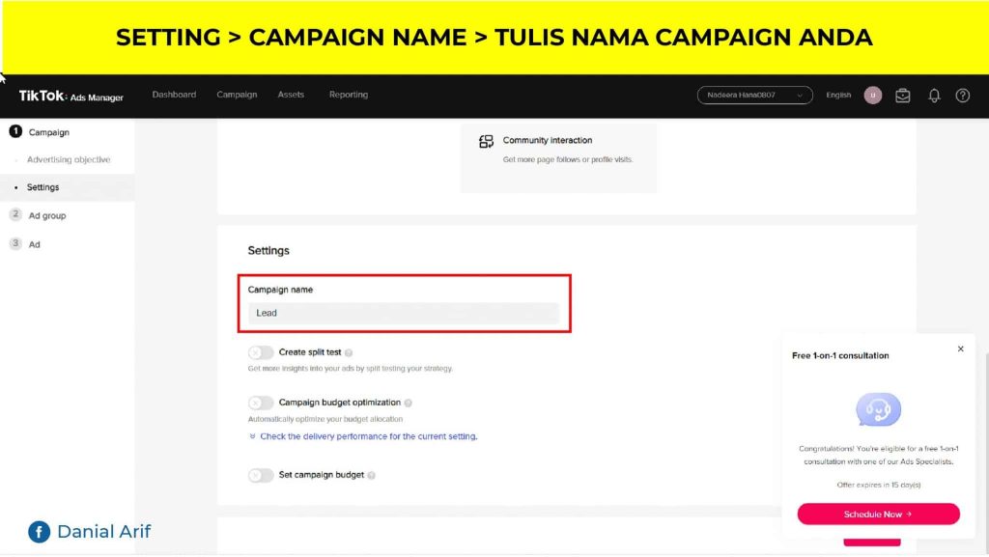Click the Community interaction objective icon

click(487, 142)
